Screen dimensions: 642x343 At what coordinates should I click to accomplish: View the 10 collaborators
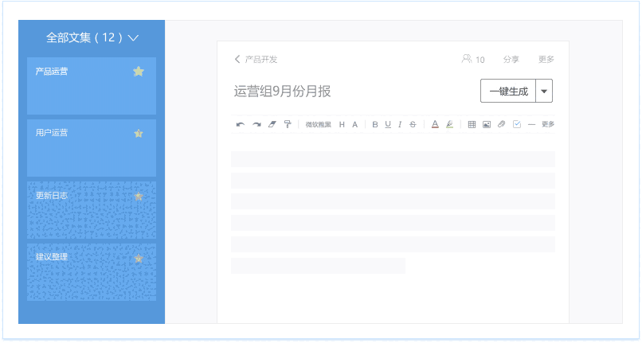coord(473,60)
